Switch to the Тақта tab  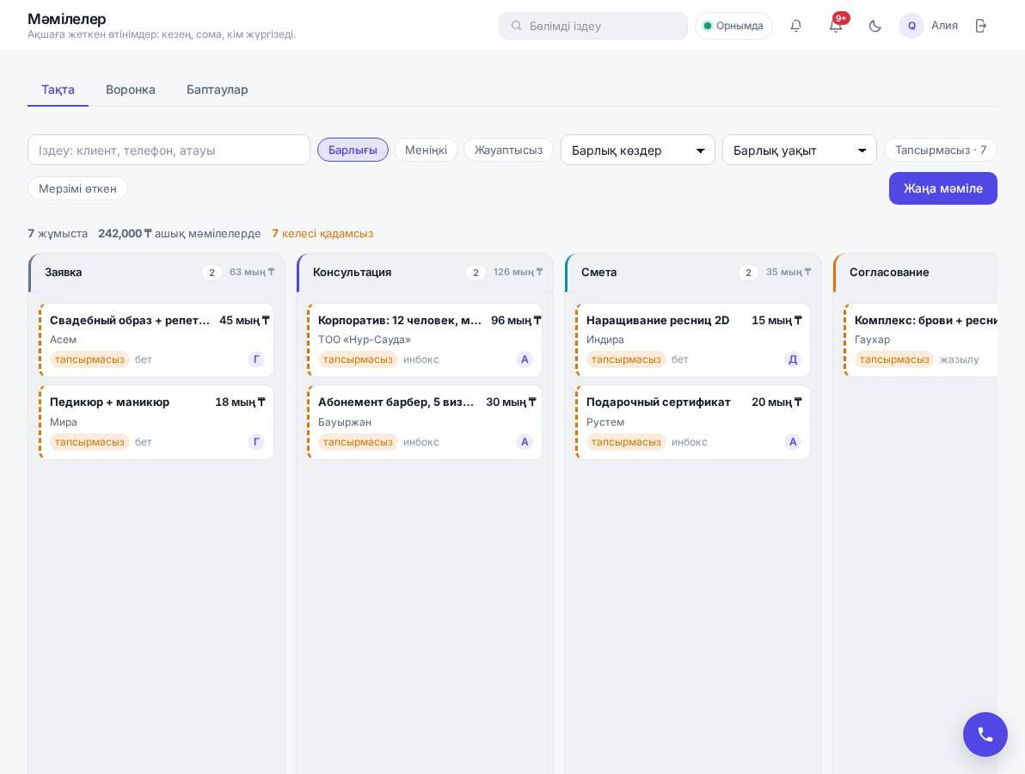point(58,89)
